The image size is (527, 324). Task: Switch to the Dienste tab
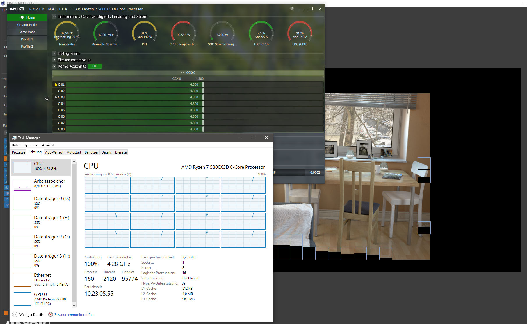121,152
